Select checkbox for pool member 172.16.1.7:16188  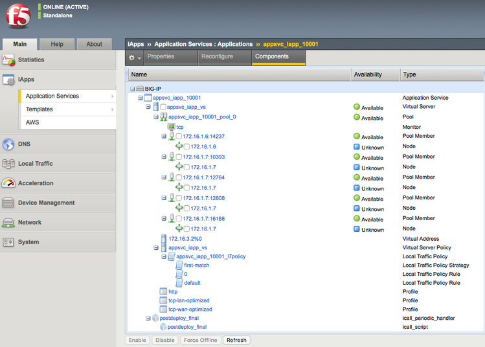179,219
